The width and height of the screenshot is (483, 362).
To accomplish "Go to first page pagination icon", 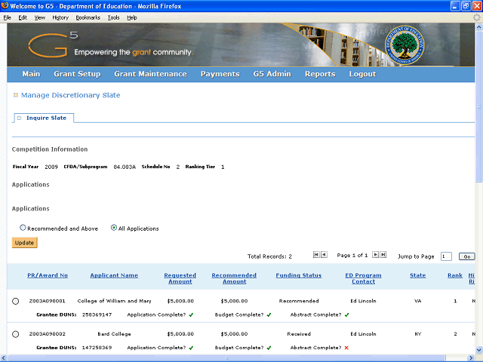I will (316, 255).
